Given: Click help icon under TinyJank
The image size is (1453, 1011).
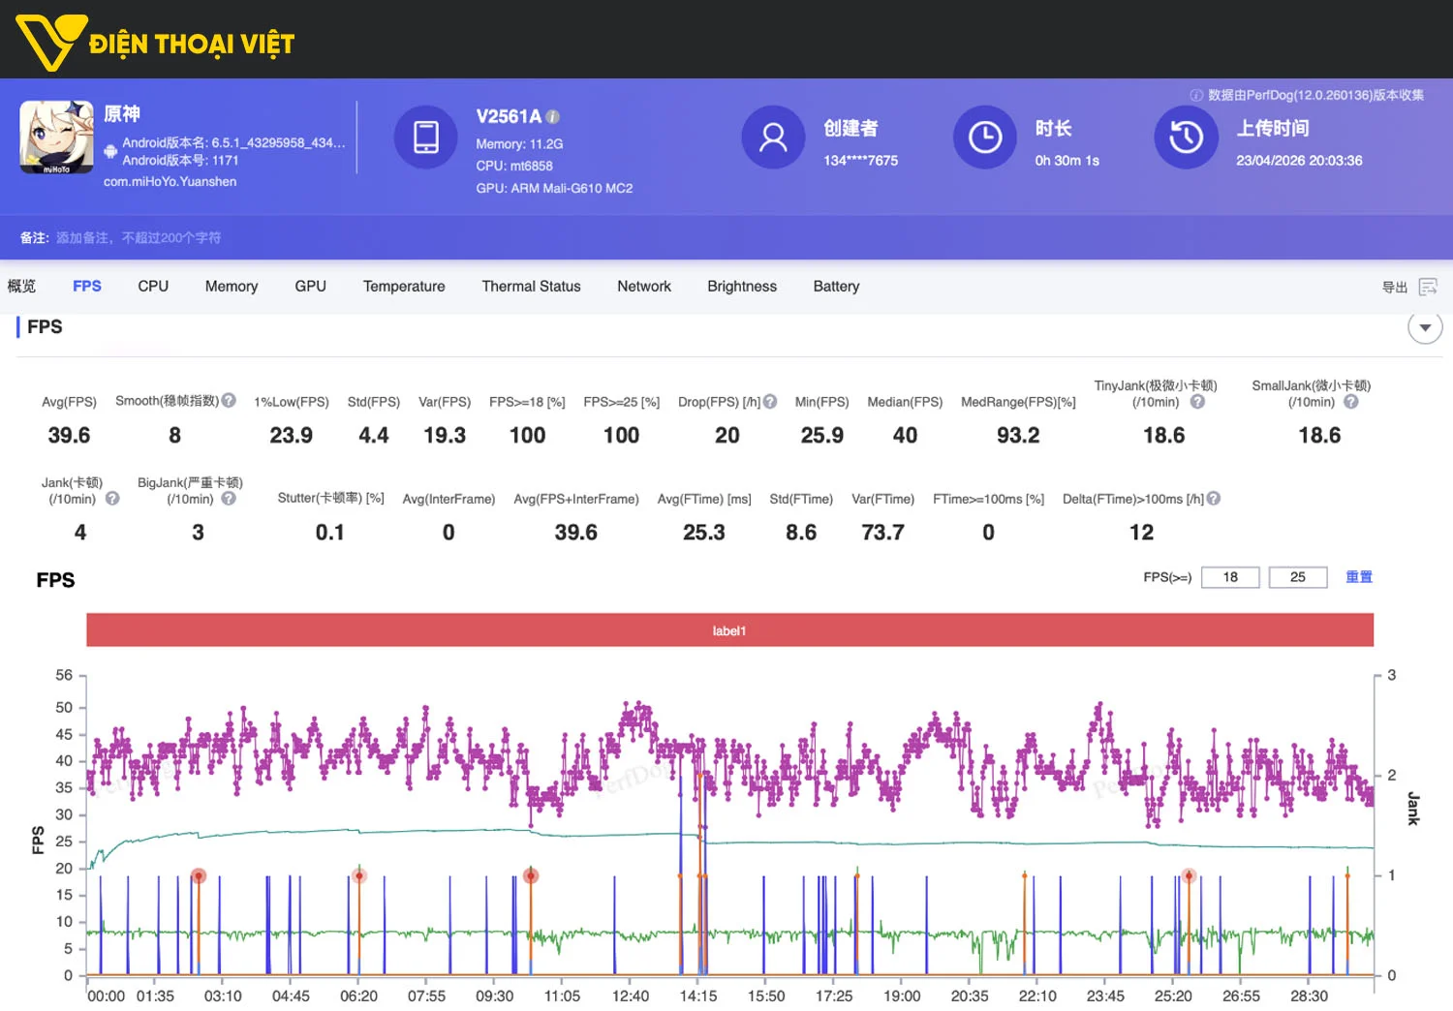Looking at the screenshot, I should tap(1197, 402).
